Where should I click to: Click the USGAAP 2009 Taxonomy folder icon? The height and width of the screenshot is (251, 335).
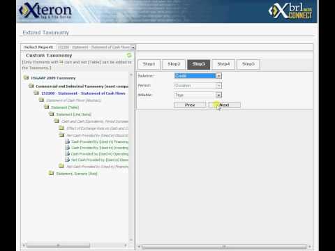[x=26, y=77]
